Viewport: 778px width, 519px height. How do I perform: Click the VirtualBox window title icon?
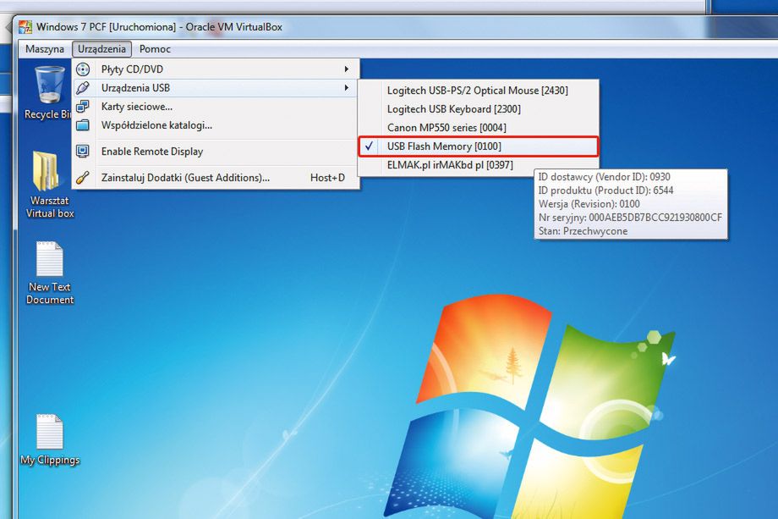coord(25,27)
